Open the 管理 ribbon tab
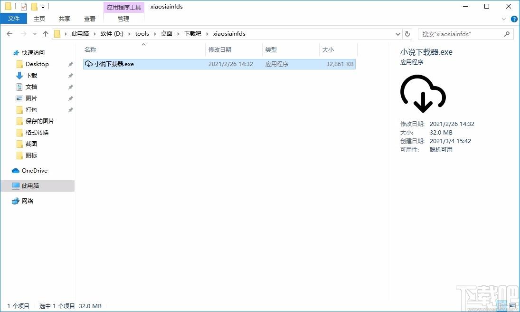This screenshot has height=312, width=520. (x=123, y=19)
